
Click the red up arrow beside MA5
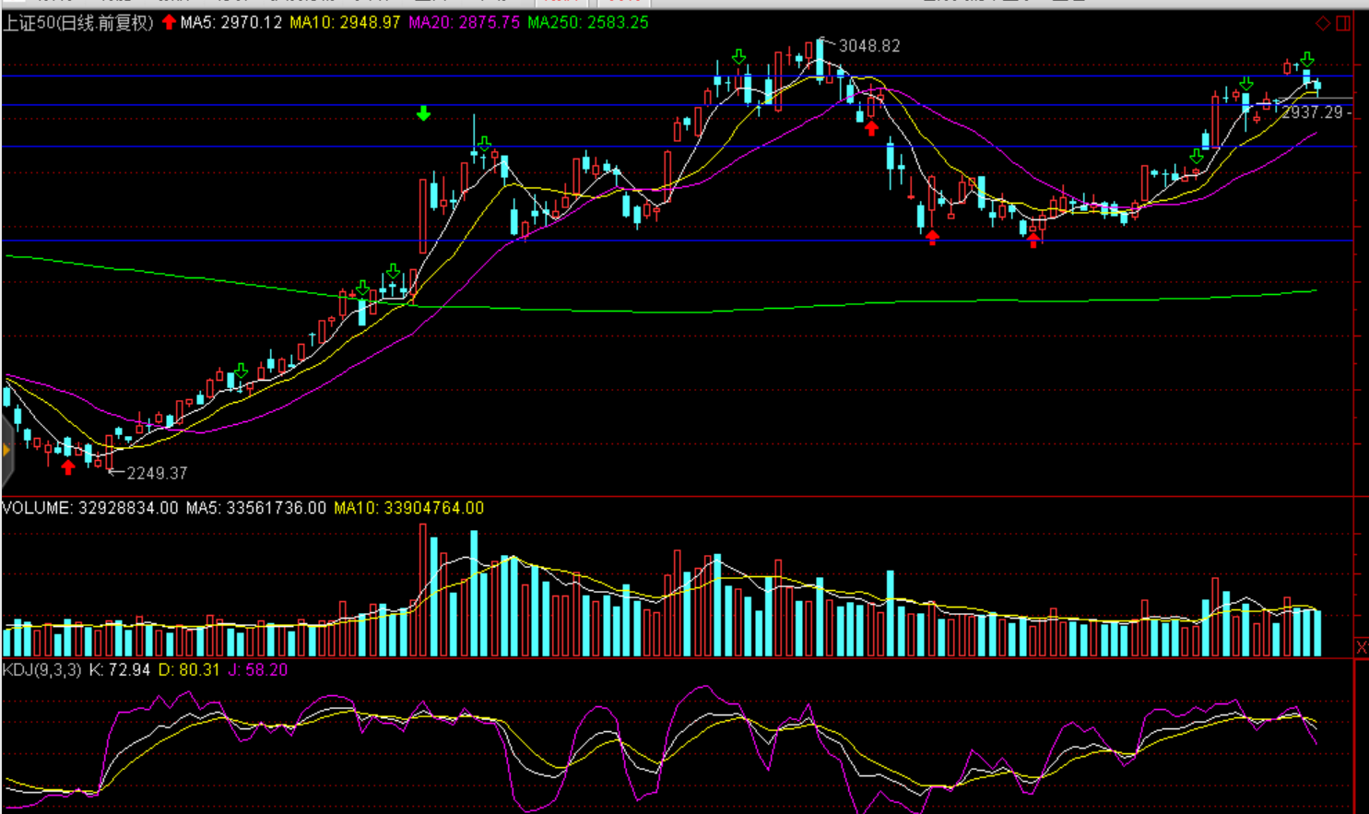[x=169, y=22]
